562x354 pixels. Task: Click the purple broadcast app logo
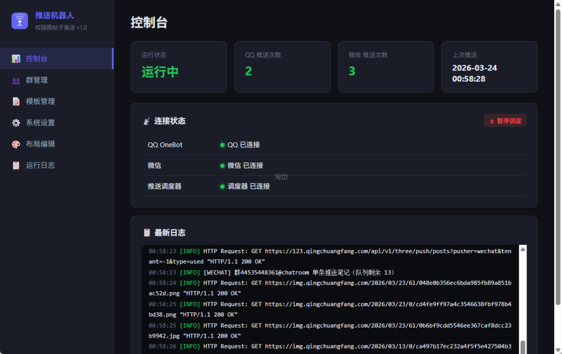20,21
